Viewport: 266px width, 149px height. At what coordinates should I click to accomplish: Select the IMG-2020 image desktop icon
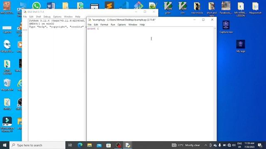7,7
